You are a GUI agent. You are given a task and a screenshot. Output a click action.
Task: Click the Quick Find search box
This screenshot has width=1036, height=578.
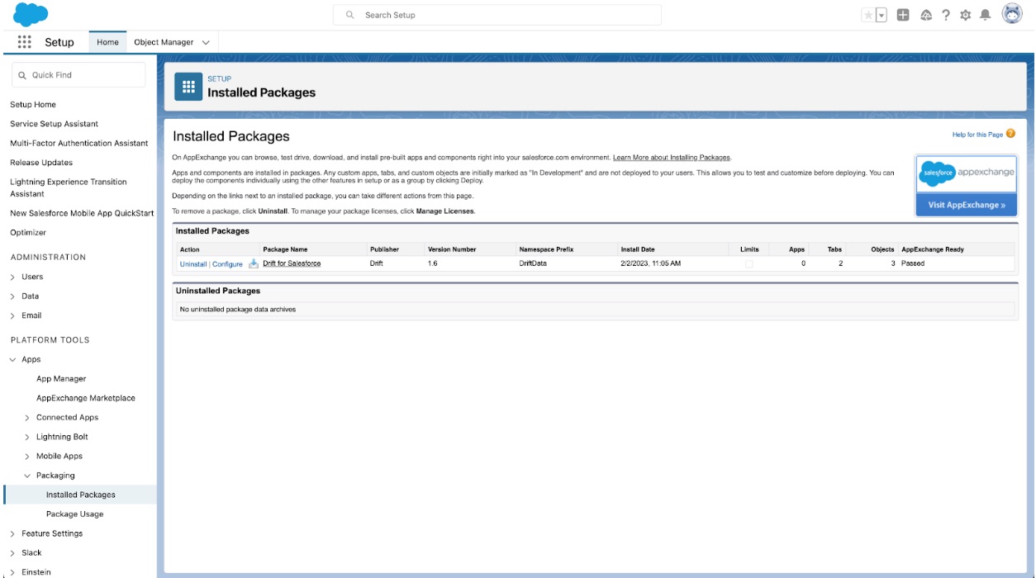click(78, 75)
